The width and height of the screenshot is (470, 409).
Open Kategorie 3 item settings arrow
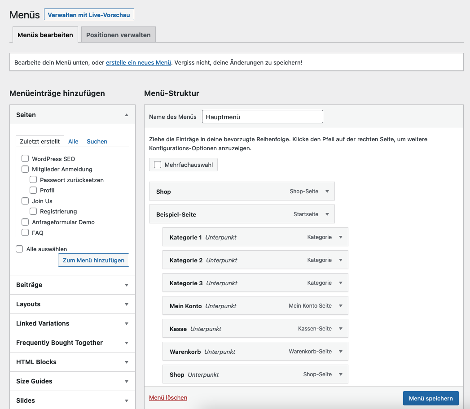click(341, 283)
